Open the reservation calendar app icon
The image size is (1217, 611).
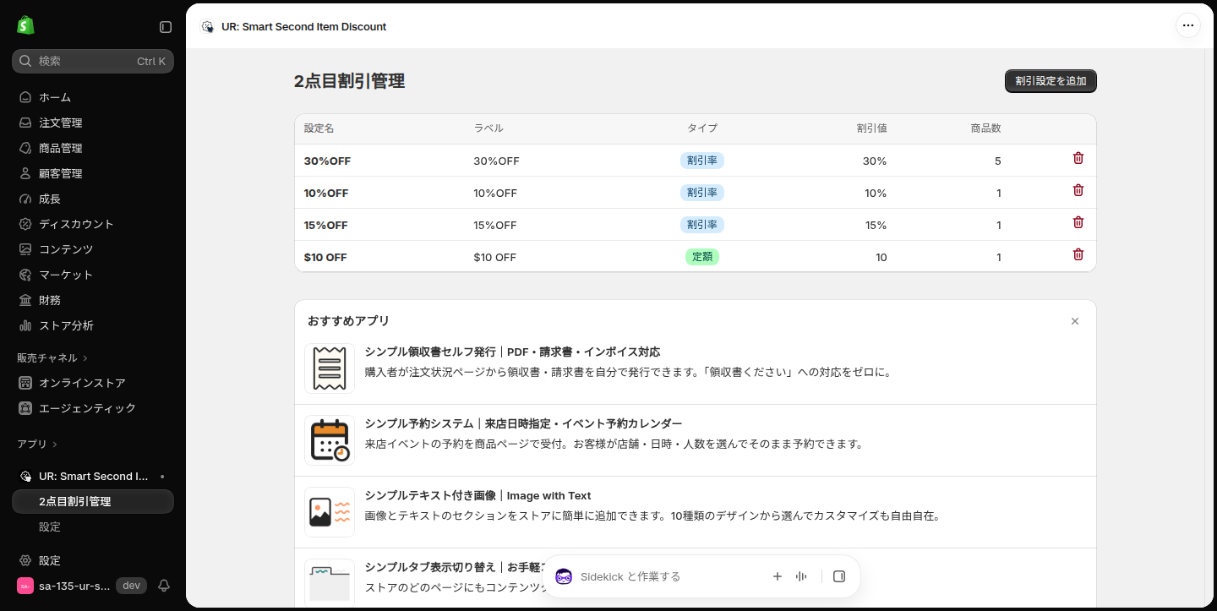point(330,440)
